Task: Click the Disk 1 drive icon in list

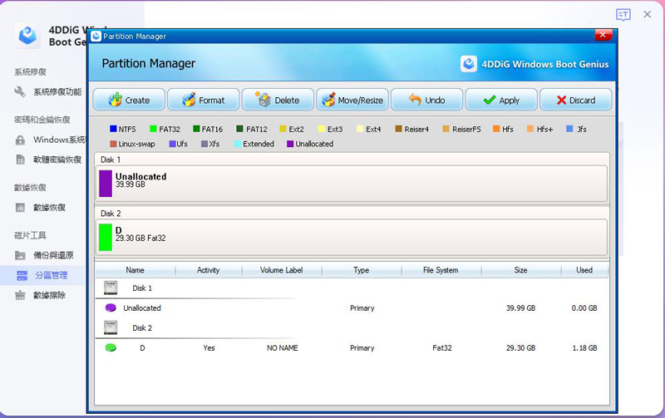Action: 111,288
